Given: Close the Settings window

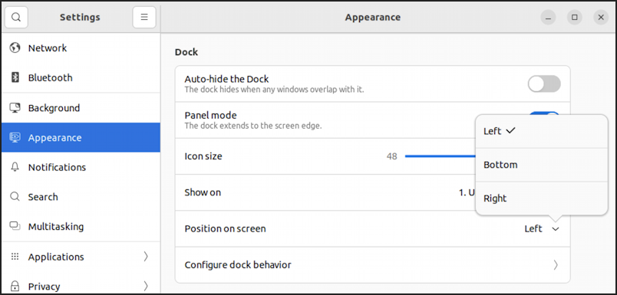Looking at the screenshot, I should coord(601,18).
